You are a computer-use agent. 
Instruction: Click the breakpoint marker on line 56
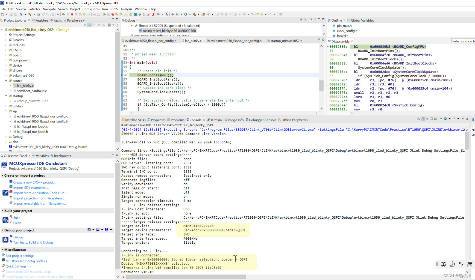pos(122,75)
